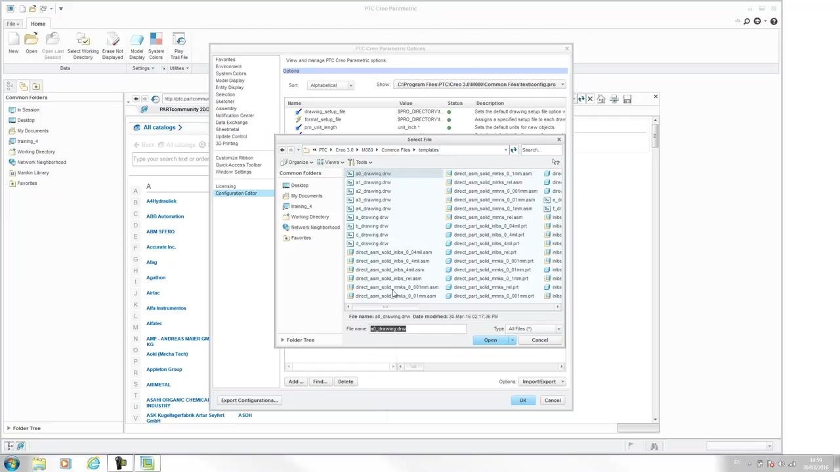Expand the Sort Alphabetical dropdown
840x472 pixels.
pyautogui.click(x=350, y=85)
